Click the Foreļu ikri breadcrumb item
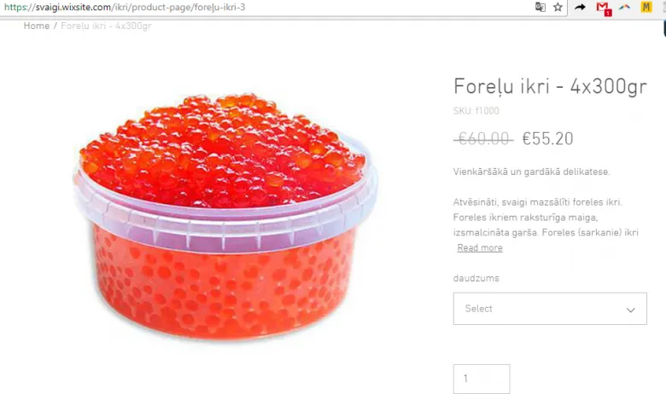 106,26
